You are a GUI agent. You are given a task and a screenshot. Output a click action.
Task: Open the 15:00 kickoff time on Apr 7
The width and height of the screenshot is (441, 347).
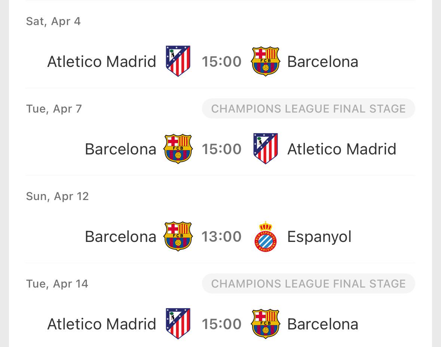coord(222,149)
